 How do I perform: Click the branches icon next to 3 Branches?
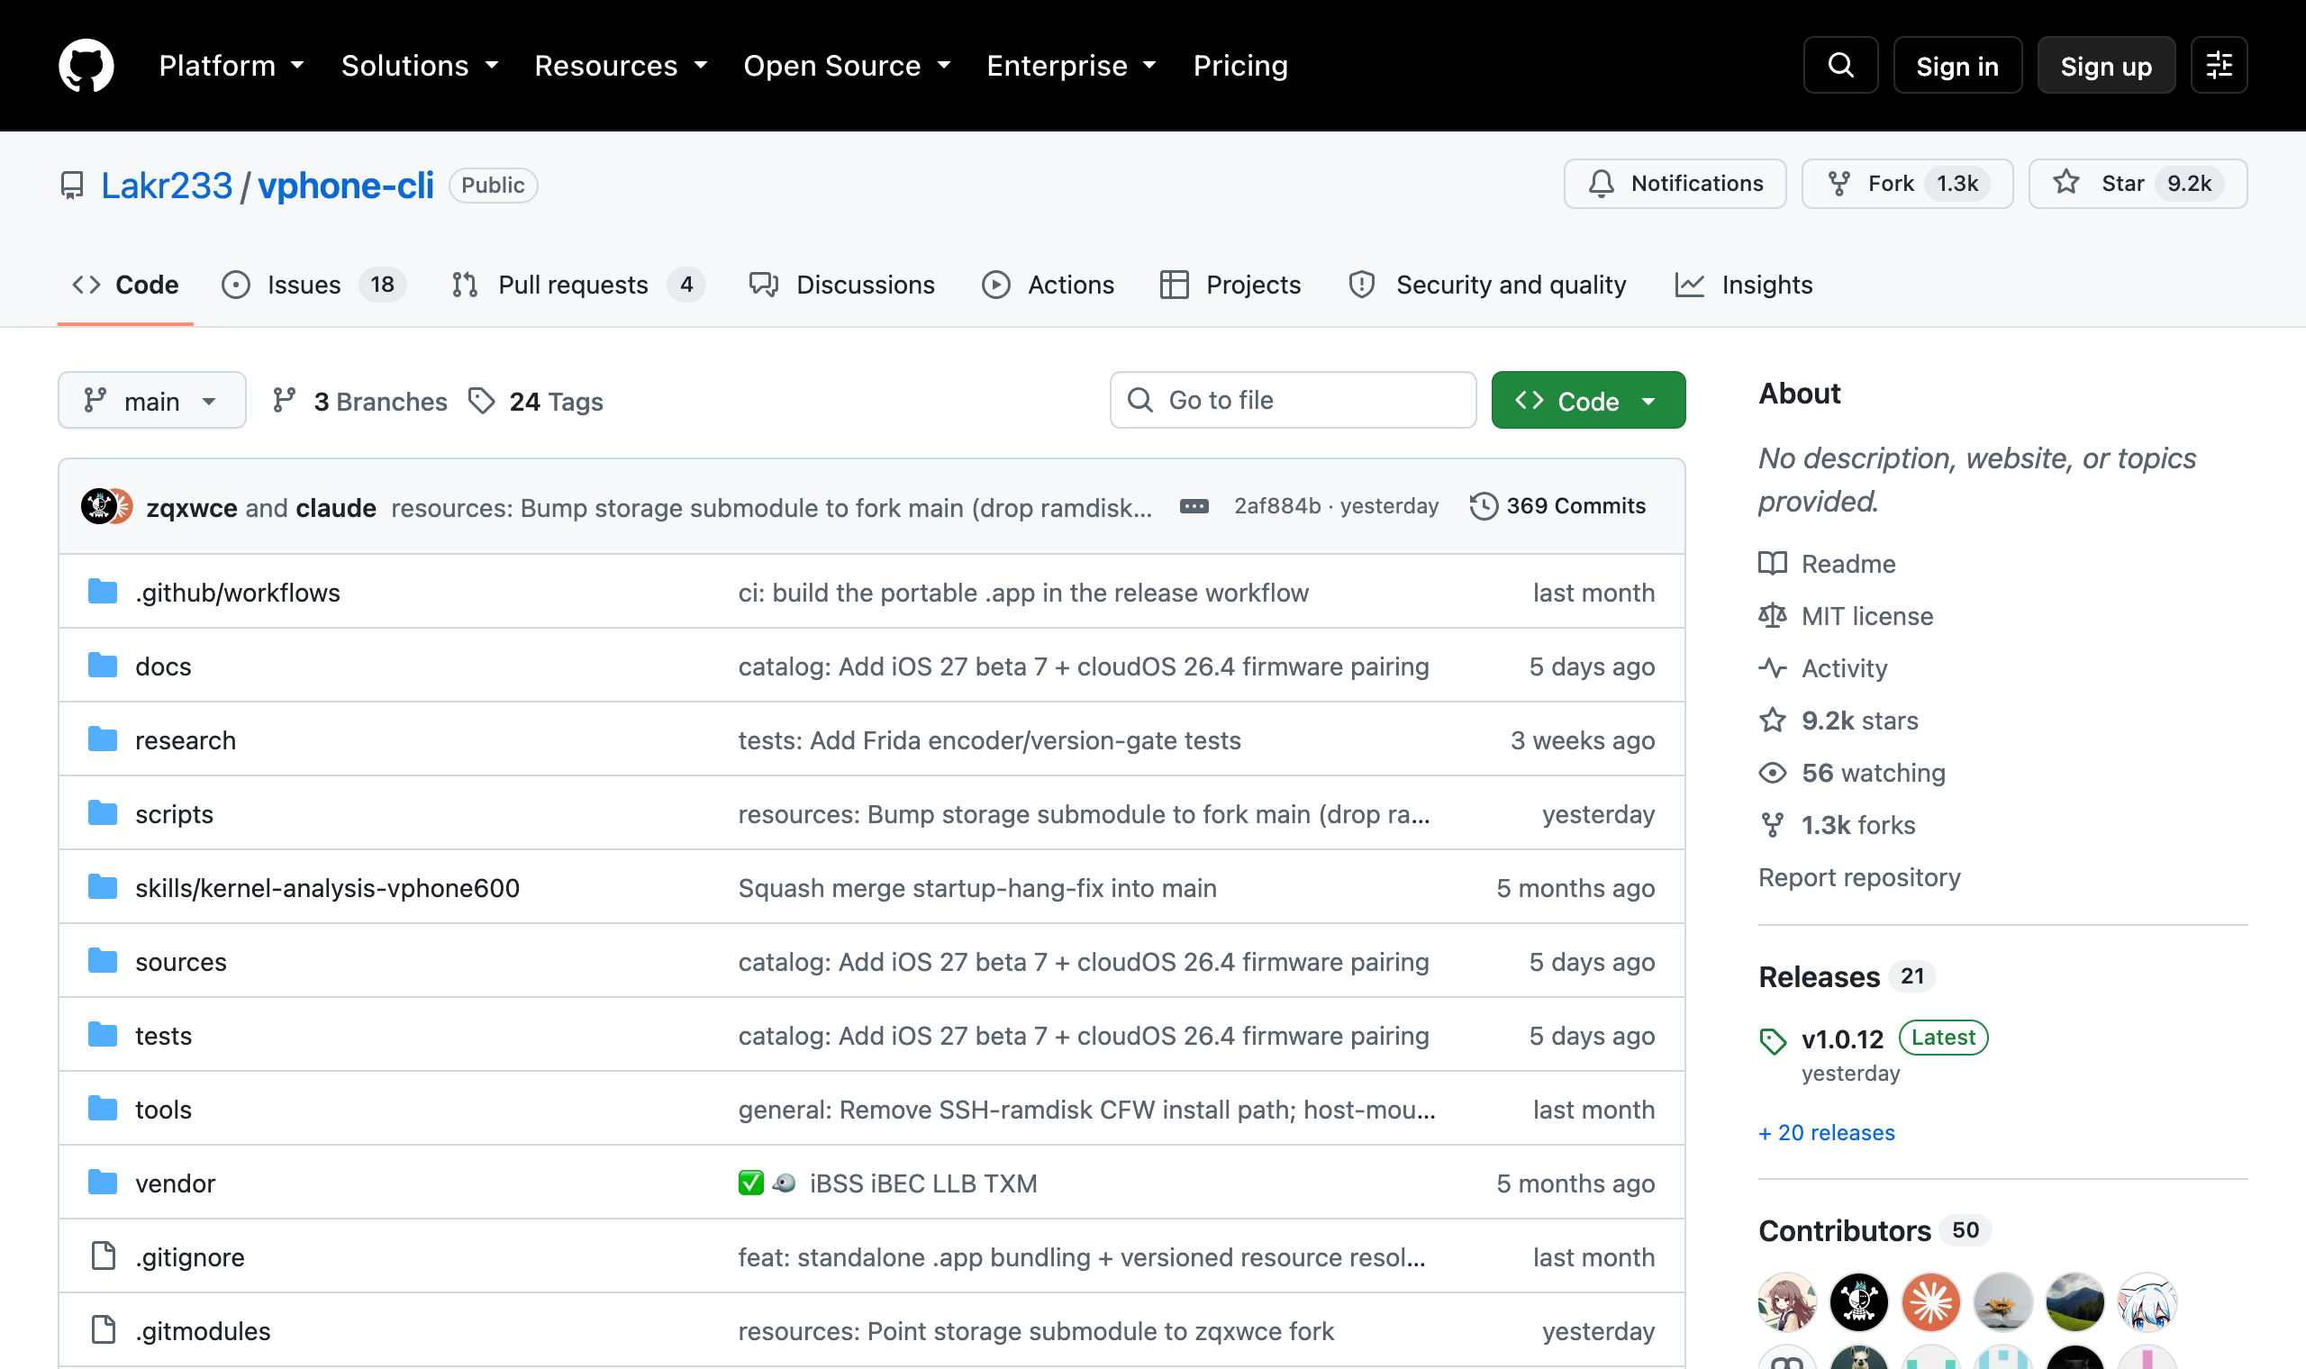[284, 401]
